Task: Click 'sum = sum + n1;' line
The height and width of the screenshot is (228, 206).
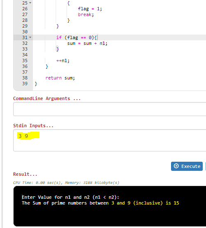Action: click(87, 43)
